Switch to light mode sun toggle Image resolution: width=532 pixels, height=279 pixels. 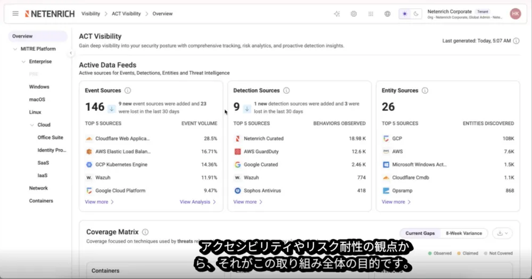tap(404, 14)
